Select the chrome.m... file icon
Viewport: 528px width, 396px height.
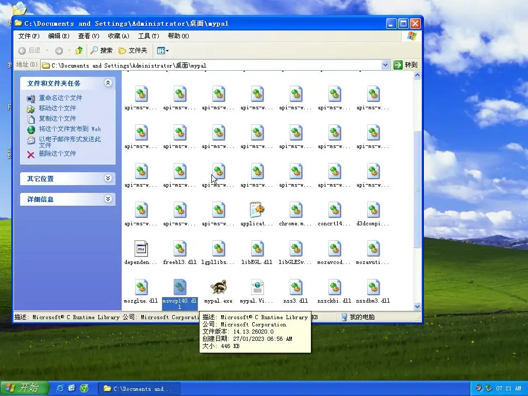tap(295, 210)
